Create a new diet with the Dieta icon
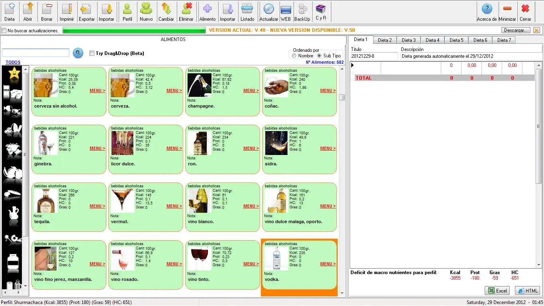 pyautogui.click(x=10, y=12)
